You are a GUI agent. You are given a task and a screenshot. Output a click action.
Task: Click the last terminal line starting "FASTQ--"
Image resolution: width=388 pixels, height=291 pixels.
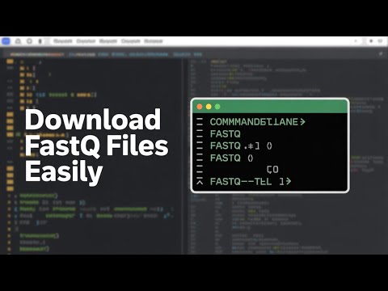251,181
